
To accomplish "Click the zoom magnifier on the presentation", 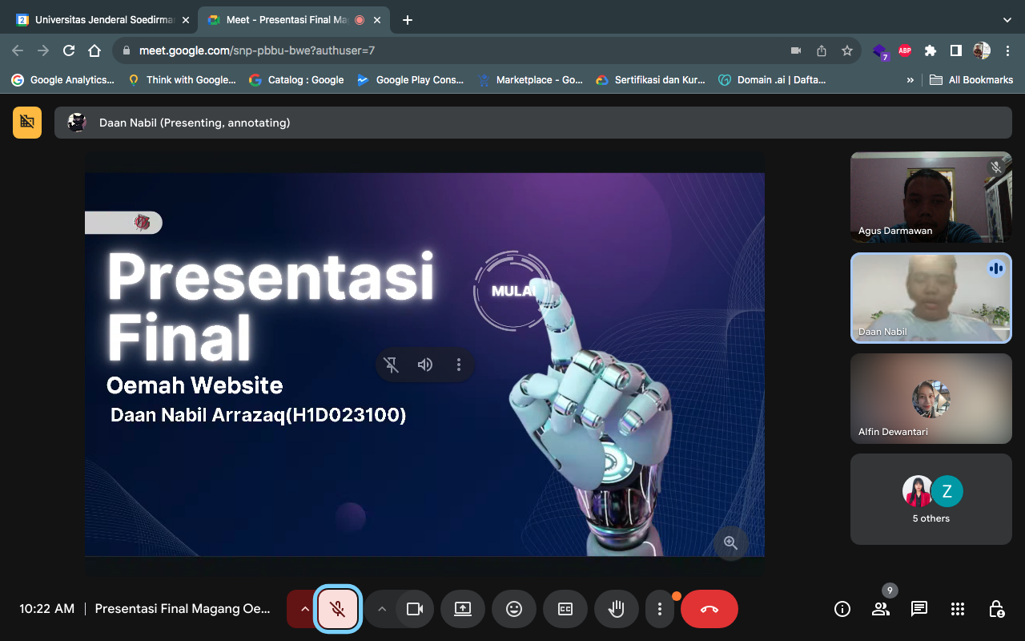I will pyautogui.click(x=730, y=542).
